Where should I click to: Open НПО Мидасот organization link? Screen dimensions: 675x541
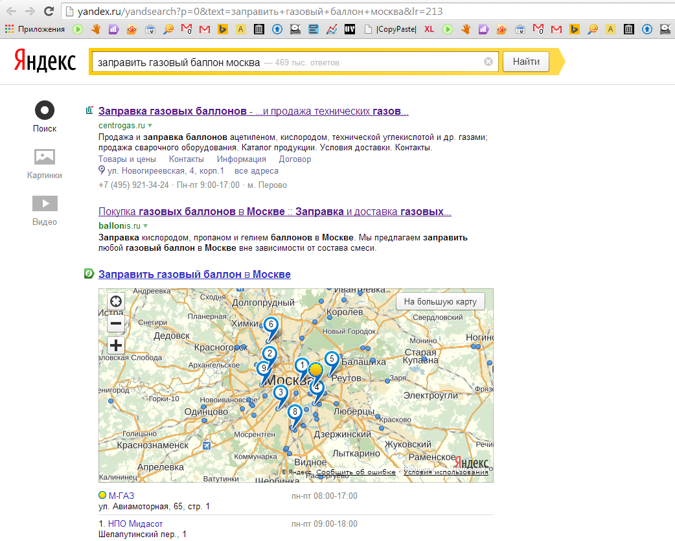point(135,524)
